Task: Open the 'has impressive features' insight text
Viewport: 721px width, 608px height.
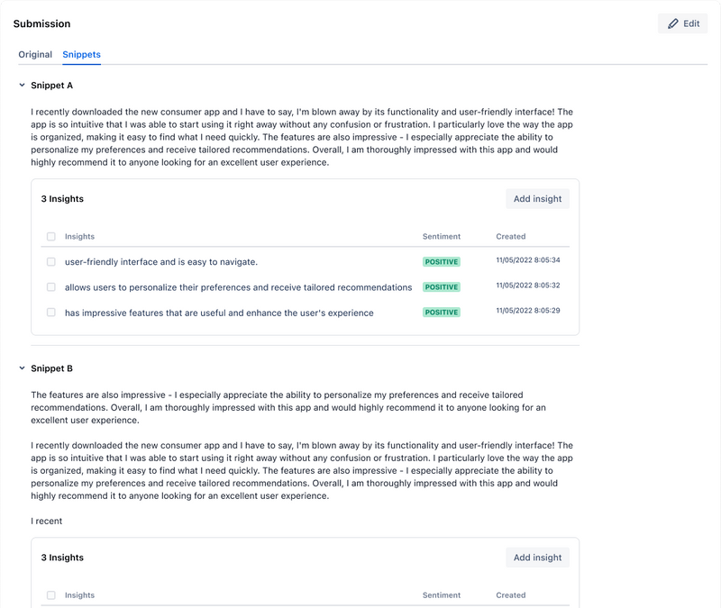Action: (x=219, y=313)
